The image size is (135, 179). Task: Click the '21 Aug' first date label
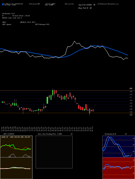click(2, 129)
